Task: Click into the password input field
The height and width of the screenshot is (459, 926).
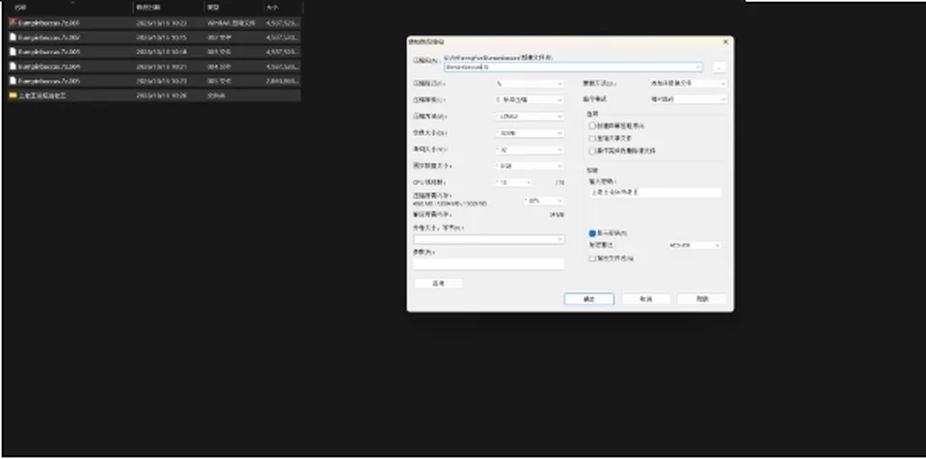Action: click(655, 193)
